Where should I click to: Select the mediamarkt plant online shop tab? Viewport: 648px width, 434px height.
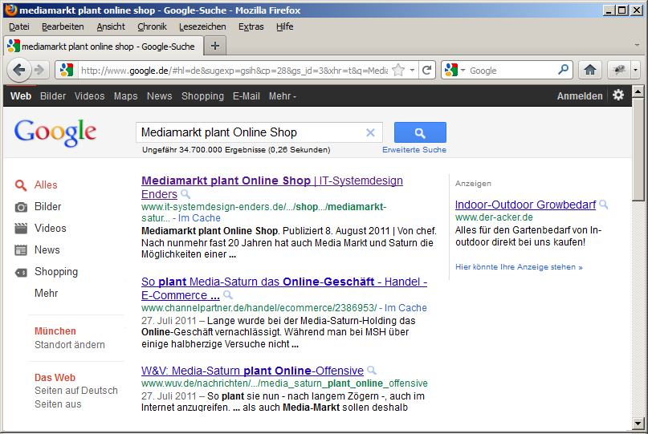pyautogui.click(x=104, y=46)
